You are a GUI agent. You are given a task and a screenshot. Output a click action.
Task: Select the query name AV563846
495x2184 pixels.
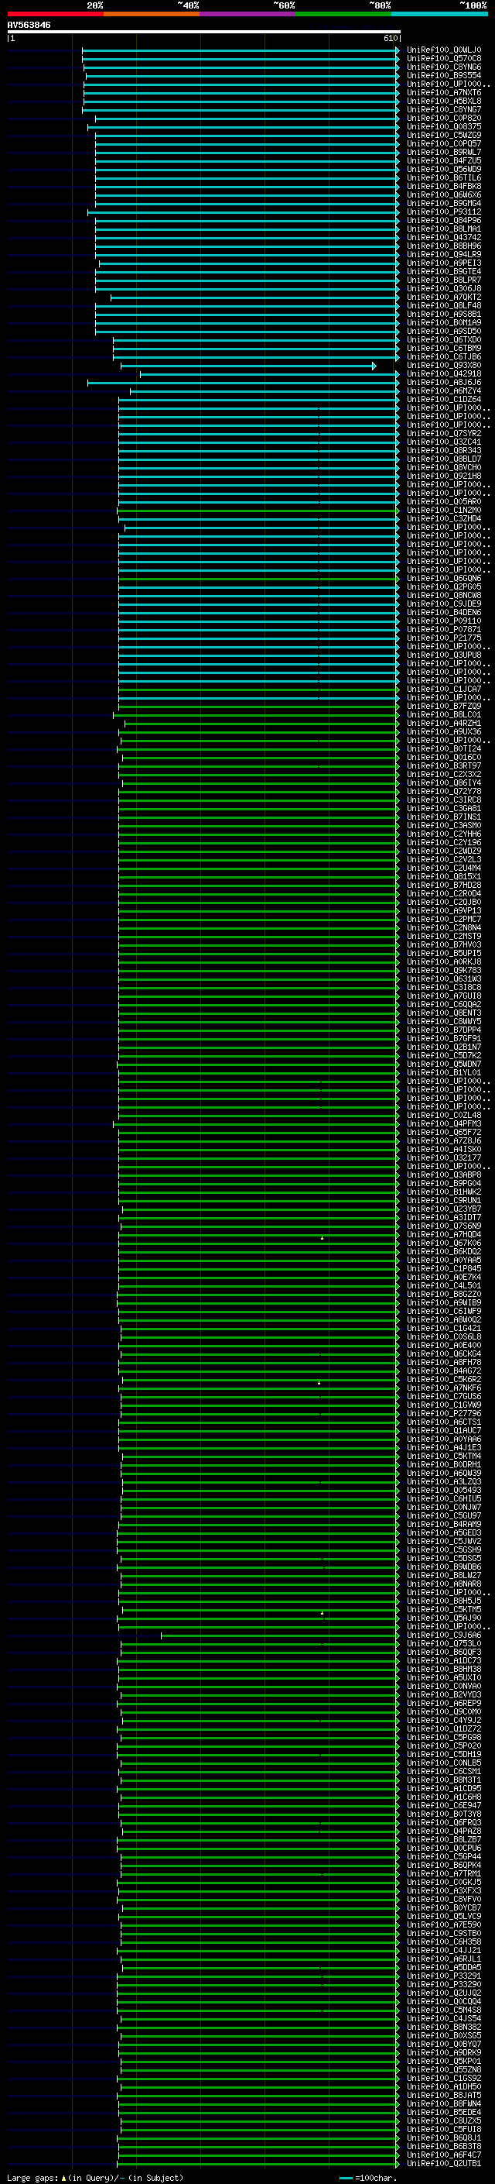[x=29, y=25]
